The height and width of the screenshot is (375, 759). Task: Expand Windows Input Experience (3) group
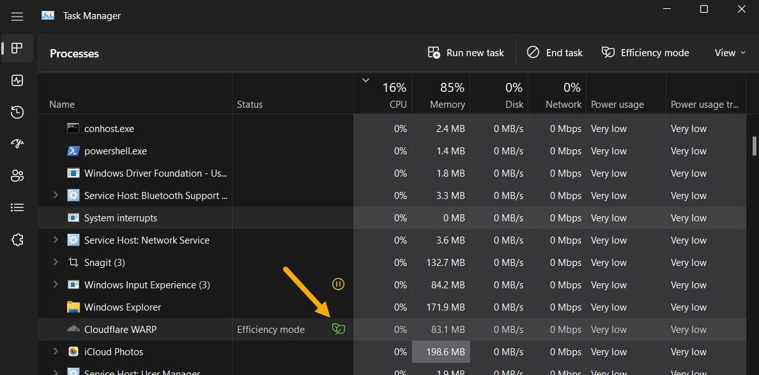pyautogui.click(x=55, y=284)
